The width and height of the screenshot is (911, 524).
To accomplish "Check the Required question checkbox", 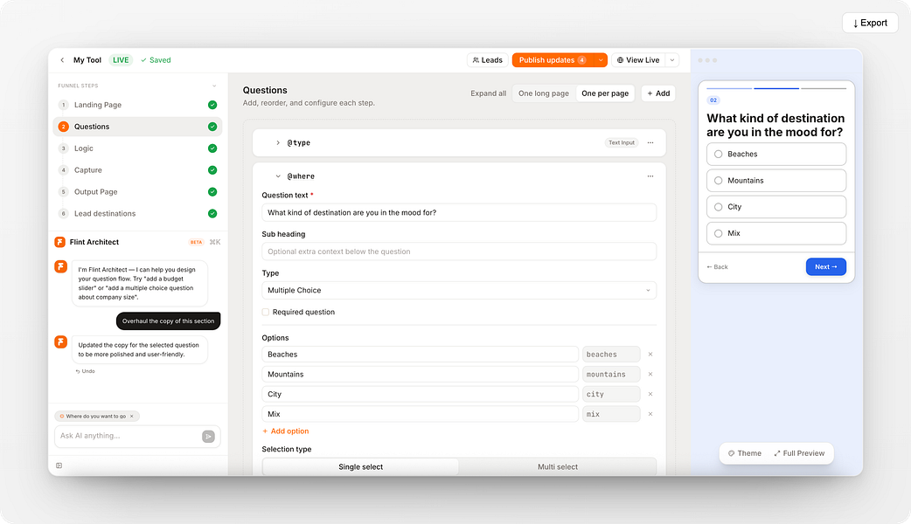I will pos(266,312).
